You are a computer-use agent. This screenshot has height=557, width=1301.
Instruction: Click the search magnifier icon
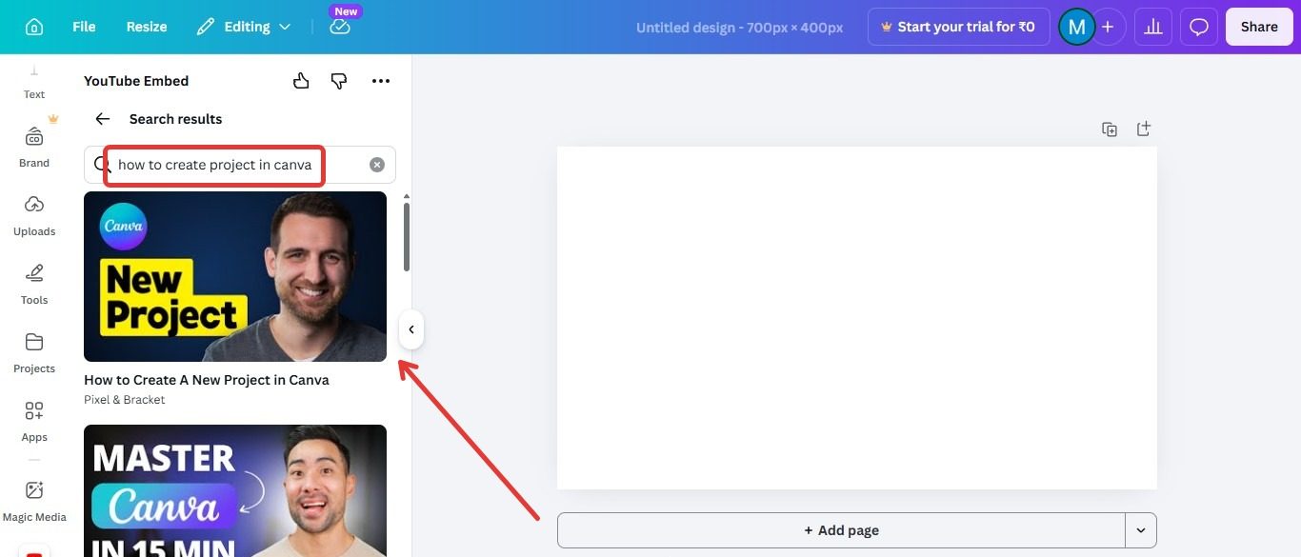point(103,165)
